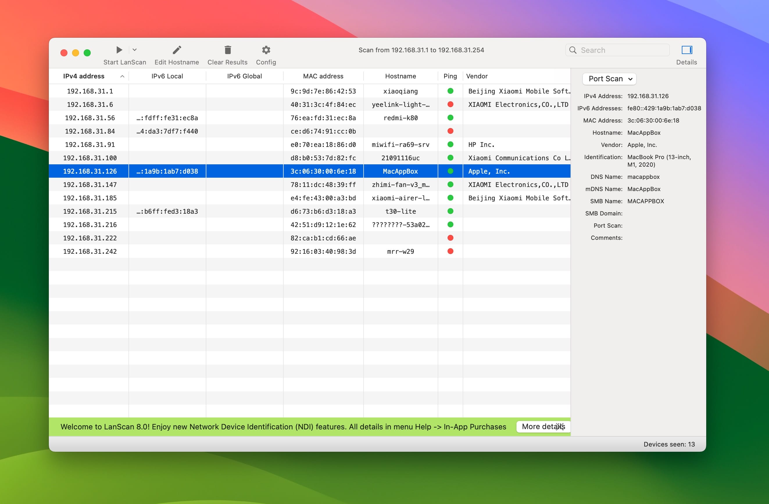Click the xiaoqiang hostname cell
769x504 pixels.
coord(400,91)
